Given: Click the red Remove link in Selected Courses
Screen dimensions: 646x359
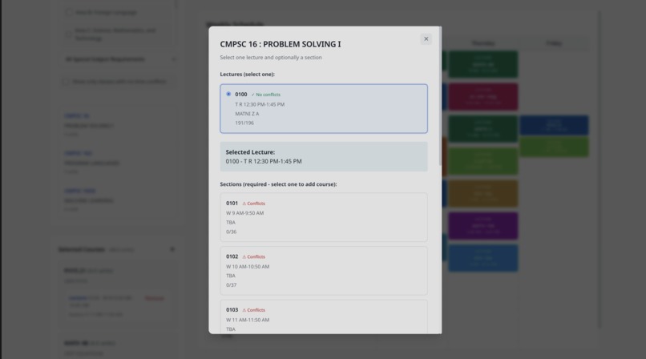Looking at the screenshot, I should (154, 298).
